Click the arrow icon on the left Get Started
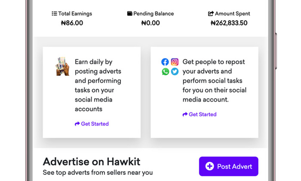Screen dimensions: 301x181 (77, 124)
